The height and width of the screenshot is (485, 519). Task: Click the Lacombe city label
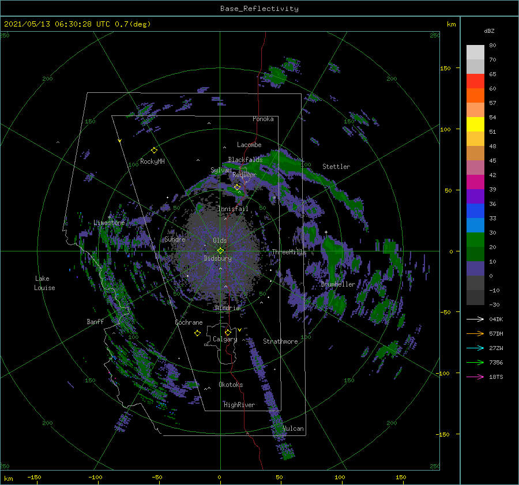pyautogui.click(x=249, y=145)
